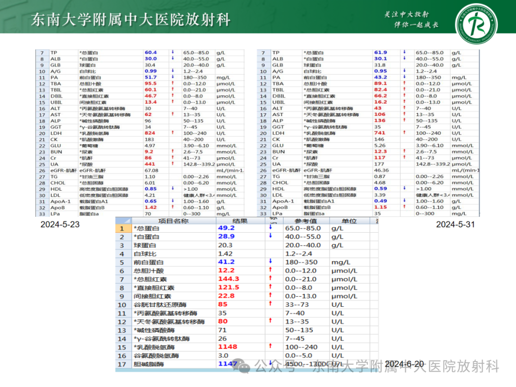
Task: Click the prealbumin value 41.2
Action: click(x=226, y=262)
